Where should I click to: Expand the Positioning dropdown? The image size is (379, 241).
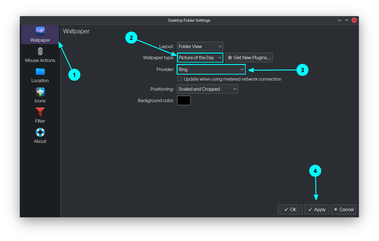point(208,89)
